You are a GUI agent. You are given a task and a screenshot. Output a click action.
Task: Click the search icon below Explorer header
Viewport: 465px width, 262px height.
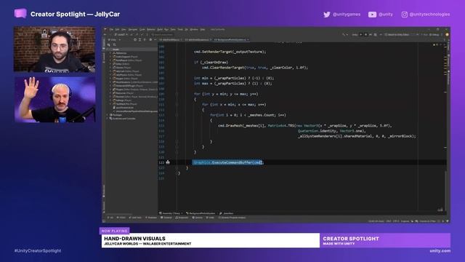[115, 45]
